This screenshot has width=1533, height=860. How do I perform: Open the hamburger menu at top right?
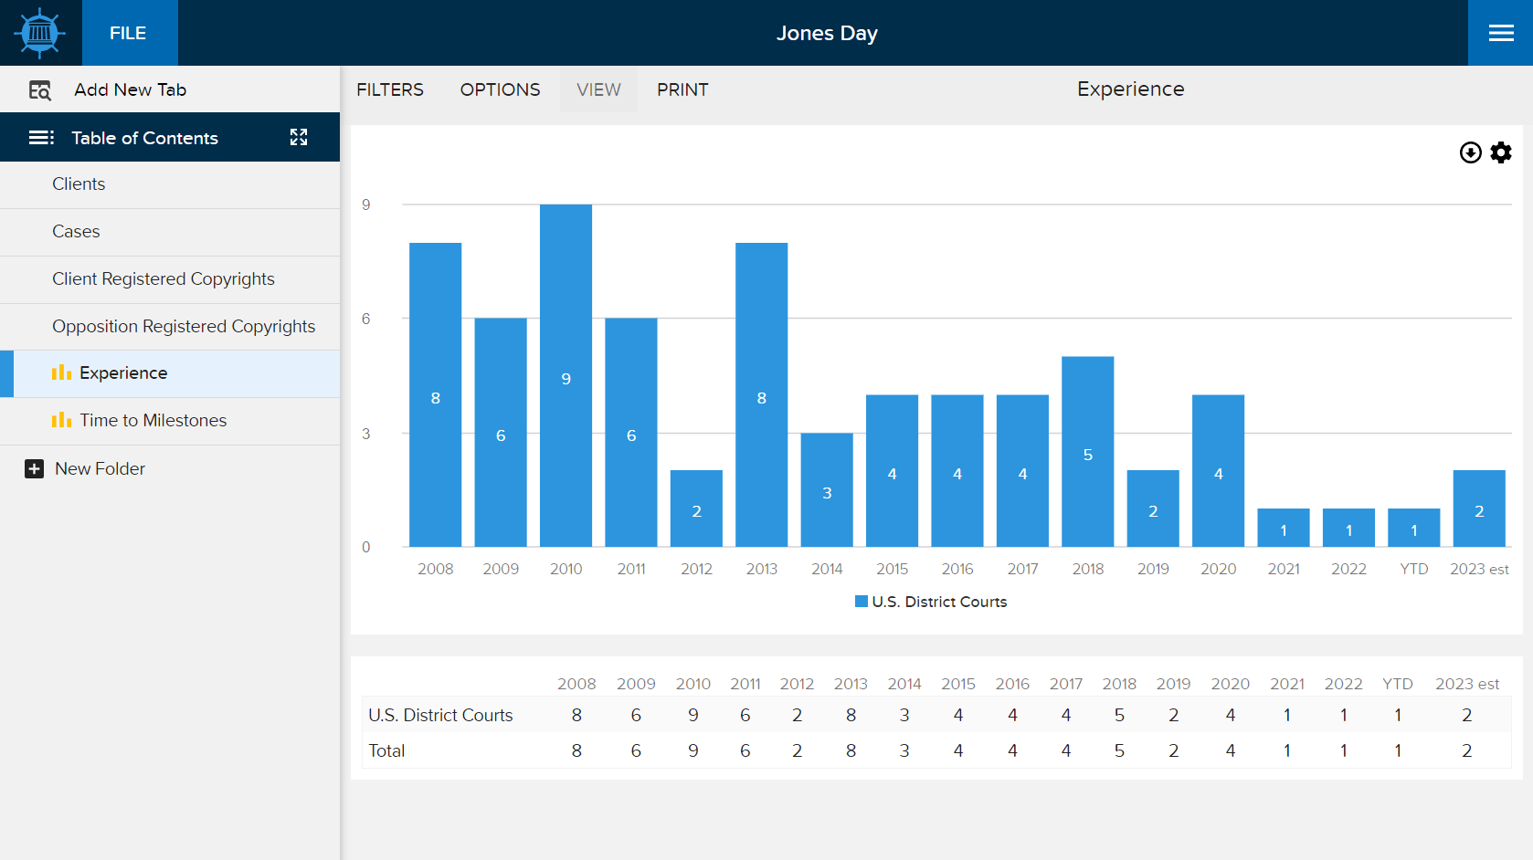point(1500,33)
